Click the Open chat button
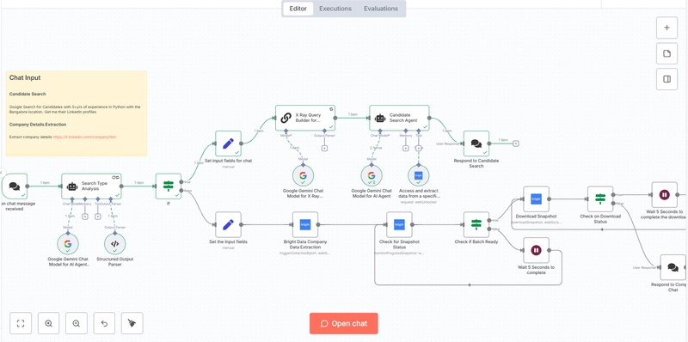 pos(343,324)
